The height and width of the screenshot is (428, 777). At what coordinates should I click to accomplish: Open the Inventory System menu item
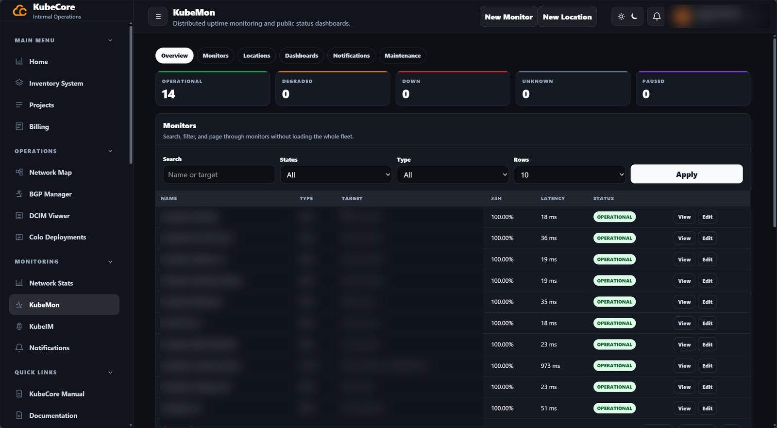point(64,84)
